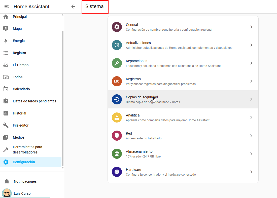The width and height of the screenshot is (277, 198).
Task: Click the developer tools hammer icon
Action: (x=6, y=150)
